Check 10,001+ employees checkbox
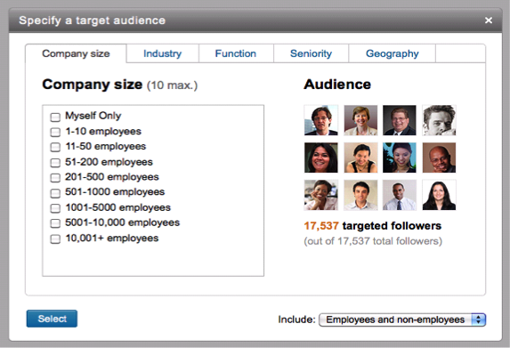Screen dimensions: 510x348 point(55,239)
